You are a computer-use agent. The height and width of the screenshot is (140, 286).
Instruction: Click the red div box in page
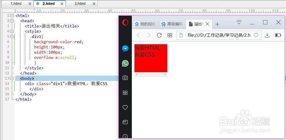pyautogui.click(x=151, y=58)
